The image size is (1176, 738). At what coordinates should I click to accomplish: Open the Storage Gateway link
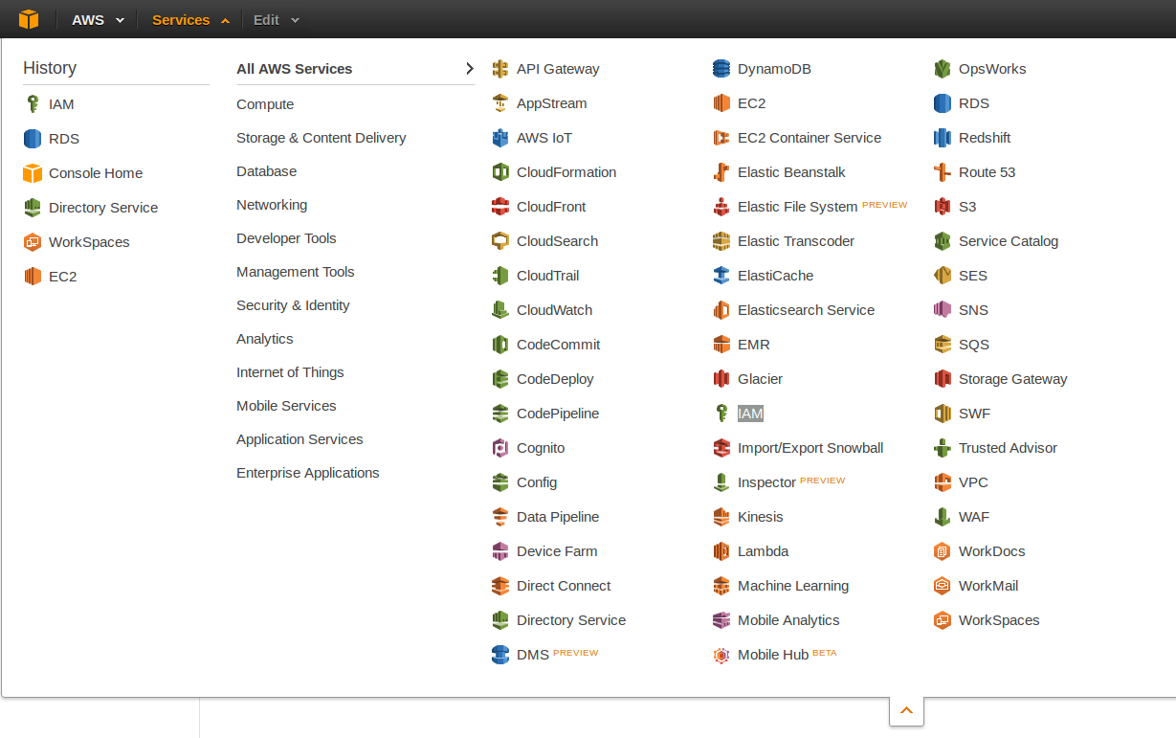(1012, 379)
